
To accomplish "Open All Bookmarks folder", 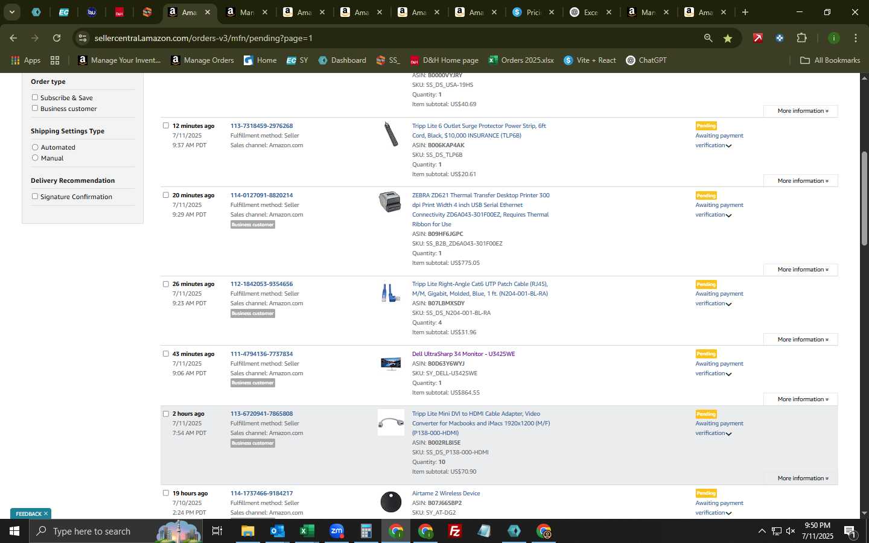I will pyautogui.click(x=830, y=60).
